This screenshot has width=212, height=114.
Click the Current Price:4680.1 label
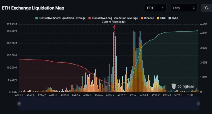pyautogui.click(x=114, y=22)
